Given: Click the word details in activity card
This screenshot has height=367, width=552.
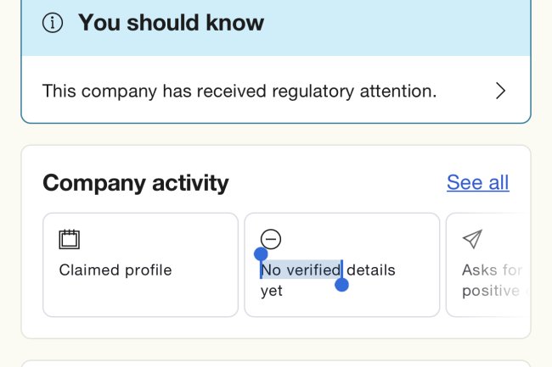Looking at the screenshot, I should [x=371, y=270].
